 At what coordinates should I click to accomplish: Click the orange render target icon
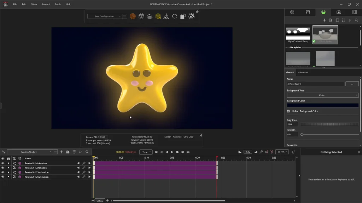pyautogui.click(x=133, y=16)
